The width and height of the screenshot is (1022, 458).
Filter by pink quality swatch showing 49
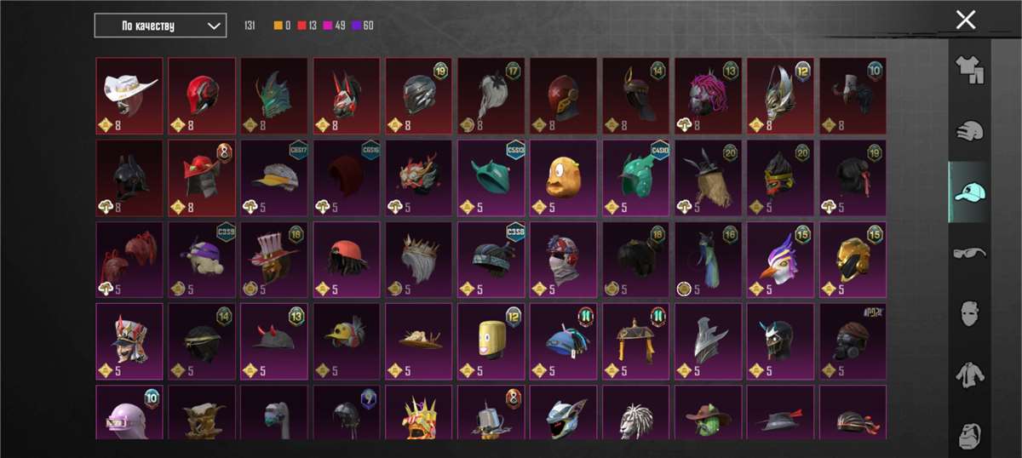tap(333, 26)
